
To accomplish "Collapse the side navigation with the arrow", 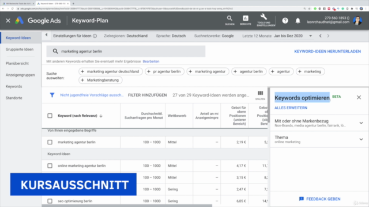I will pyautogui.click(x=46, y=35).
